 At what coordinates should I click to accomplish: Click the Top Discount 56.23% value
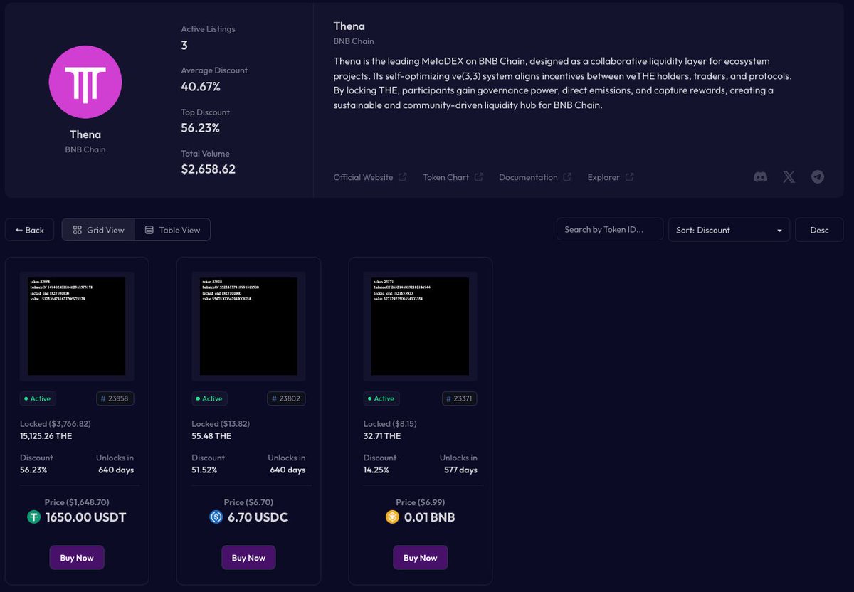coord(200,128)
